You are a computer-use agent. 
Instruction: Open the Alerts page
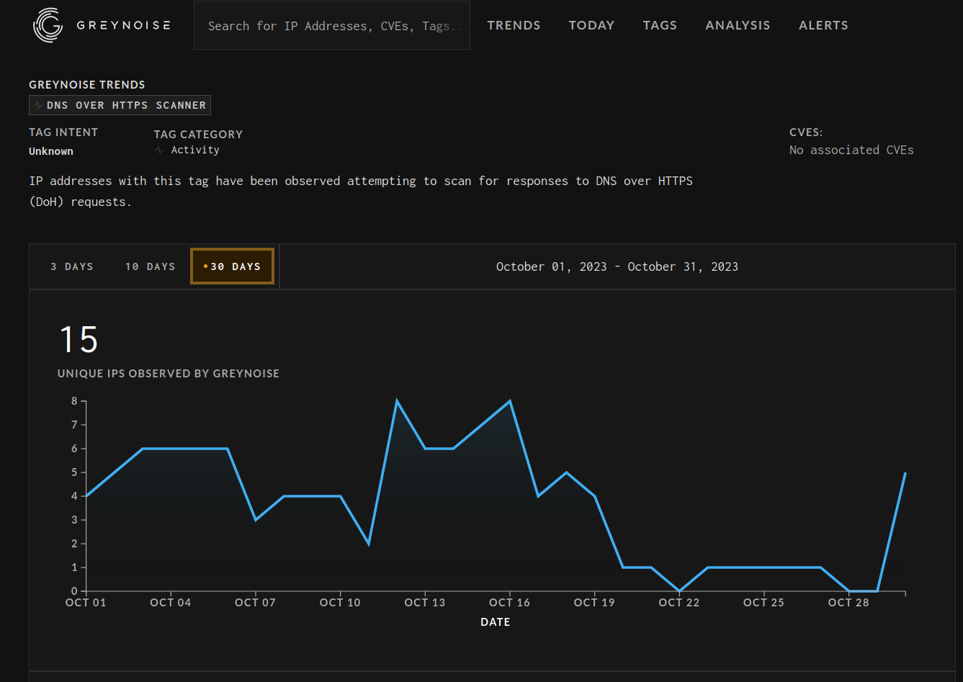[x=823, y=25]
